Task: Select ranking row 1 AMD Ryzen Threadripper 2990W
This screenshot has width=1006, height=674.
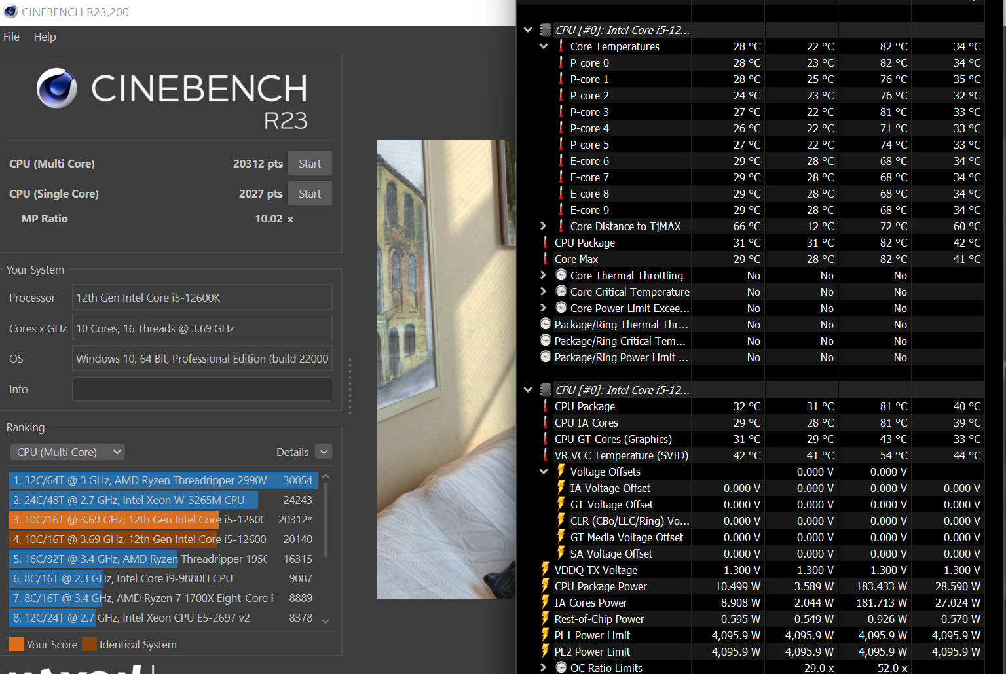Action: 164,480
